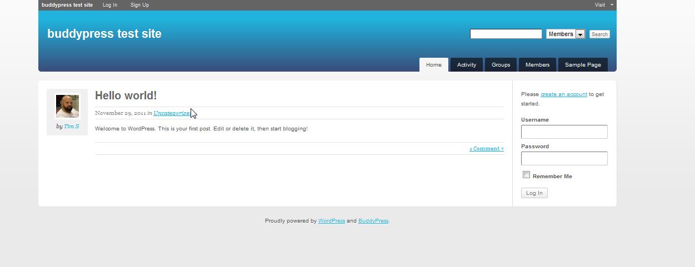Image resolution: width=695 pixels, height=267 pixels.
Task: Click Log In in the top bar
Action: (110, 5)
